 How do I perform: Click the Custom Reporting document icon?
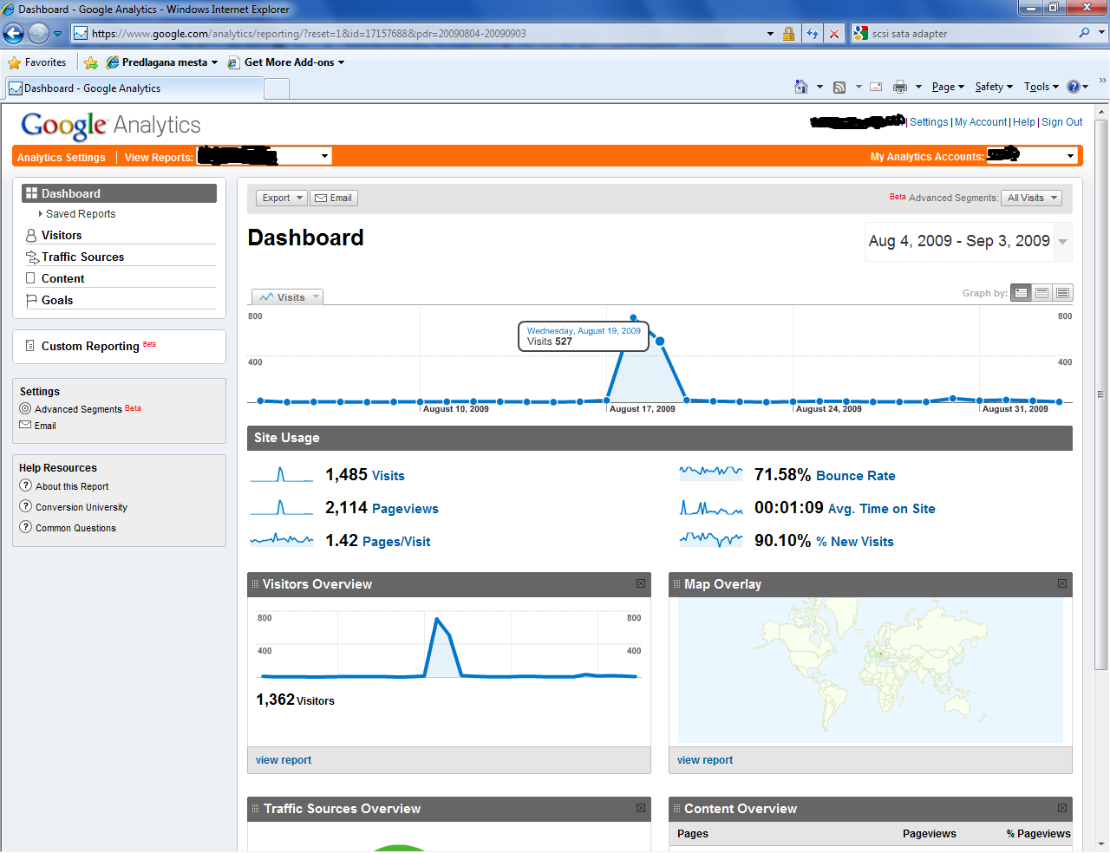click(x=30, y=345)
